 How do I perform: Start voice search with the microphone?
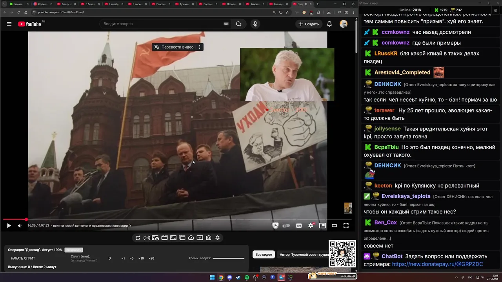click(255, 24)
